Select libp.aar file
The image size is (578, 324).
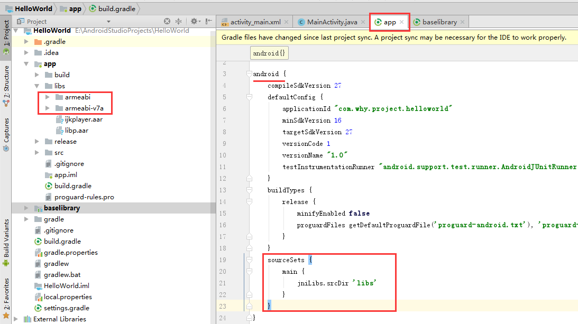72,131
